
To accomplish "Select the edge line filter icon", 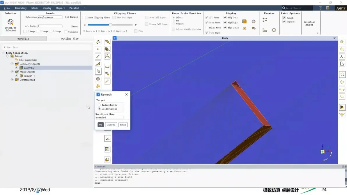I will click(x=98, y=56).
